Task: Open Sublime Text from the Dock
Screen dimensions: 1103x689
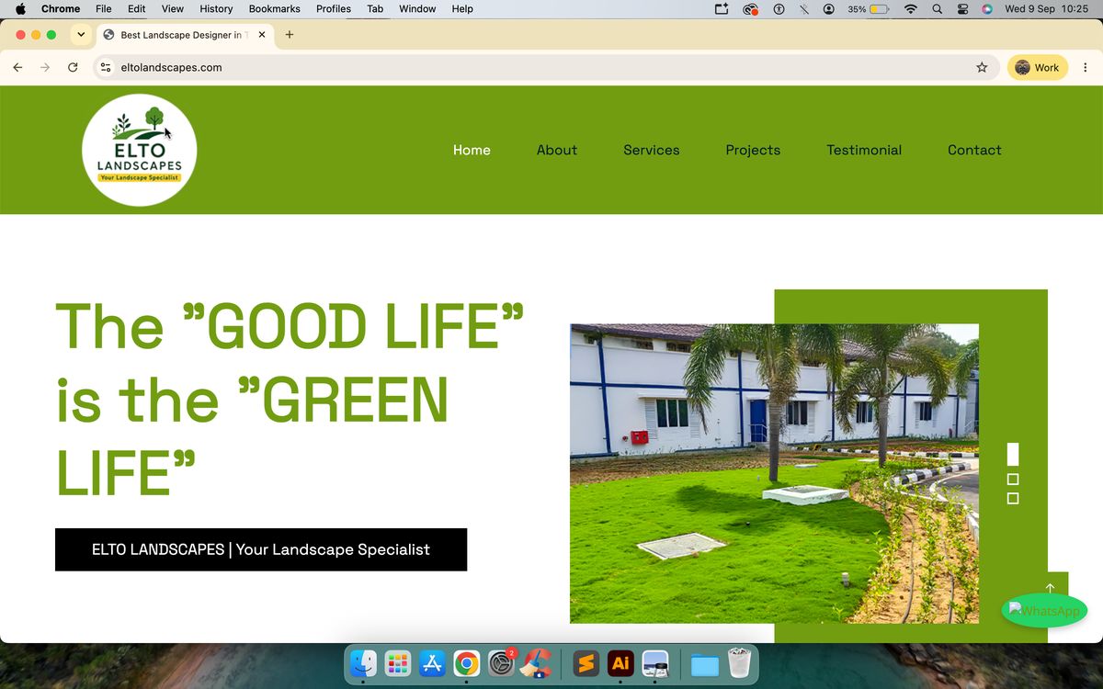Action: [x=586, y=663]
